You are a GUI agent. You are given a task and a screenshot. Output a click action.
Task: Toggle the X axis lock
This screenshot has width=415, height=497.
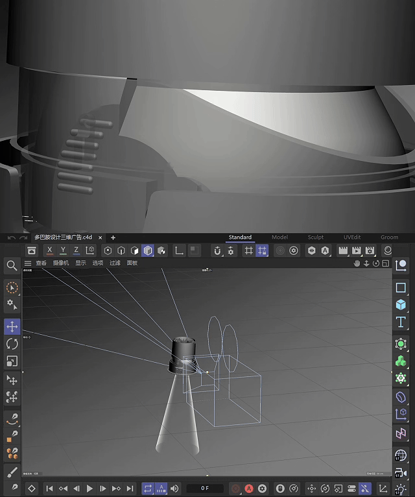50,250
